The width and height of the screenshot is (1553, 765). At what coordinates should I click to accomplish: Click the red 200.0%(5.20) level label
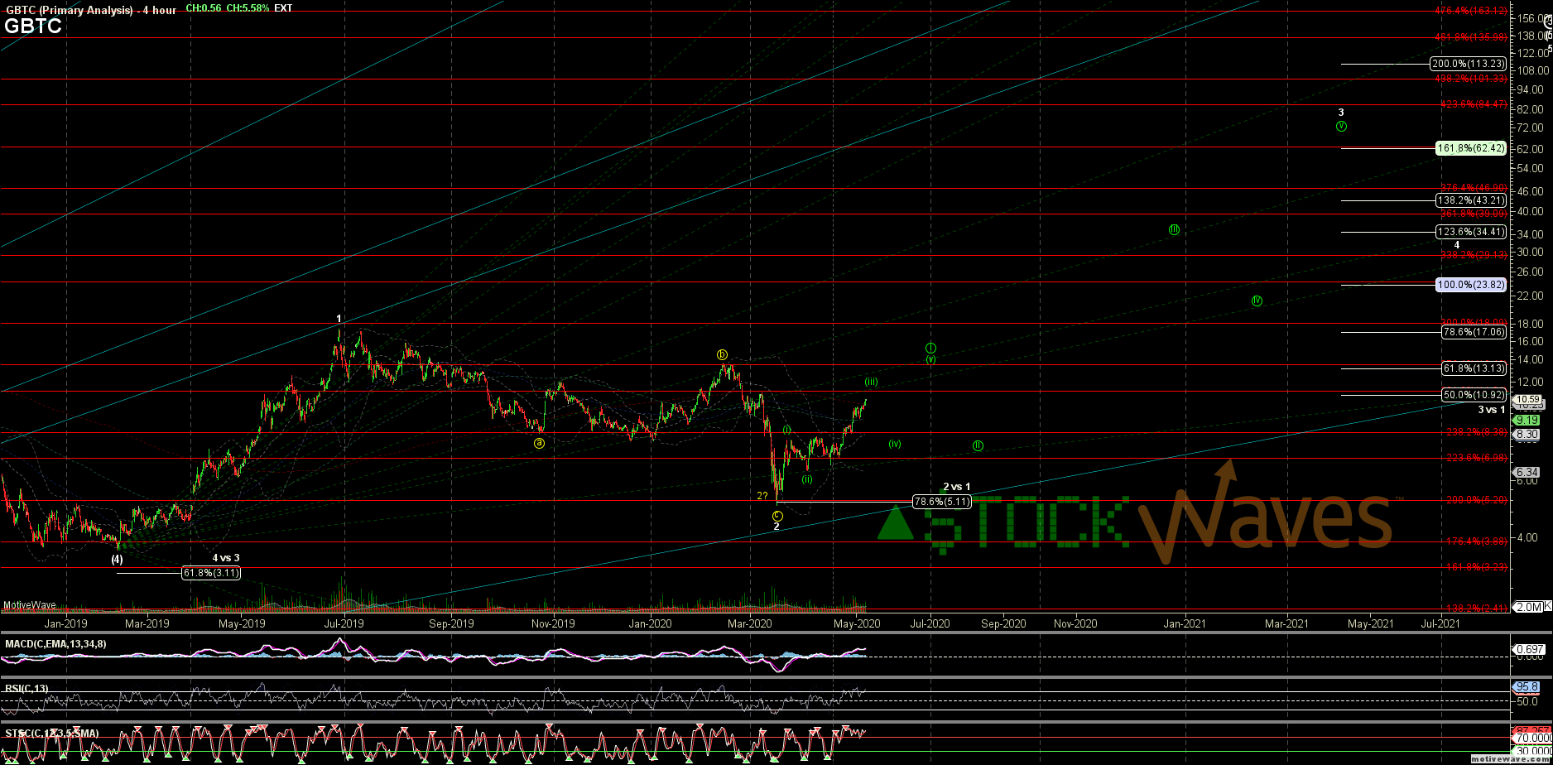[x=1477, y=500]
